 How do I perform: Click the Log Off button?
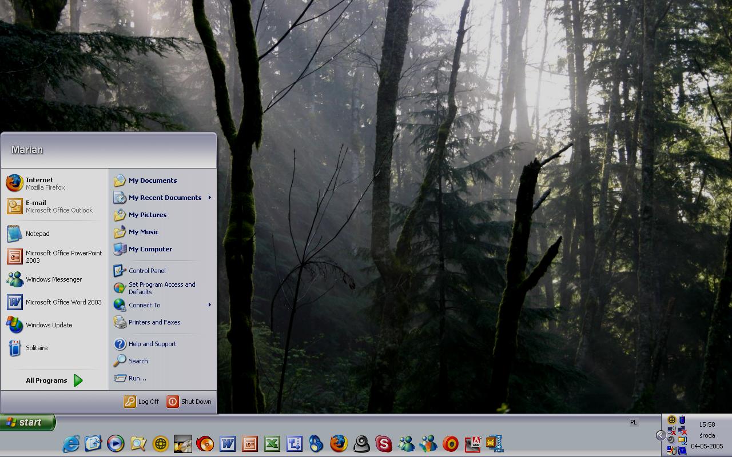pos(142,402)
